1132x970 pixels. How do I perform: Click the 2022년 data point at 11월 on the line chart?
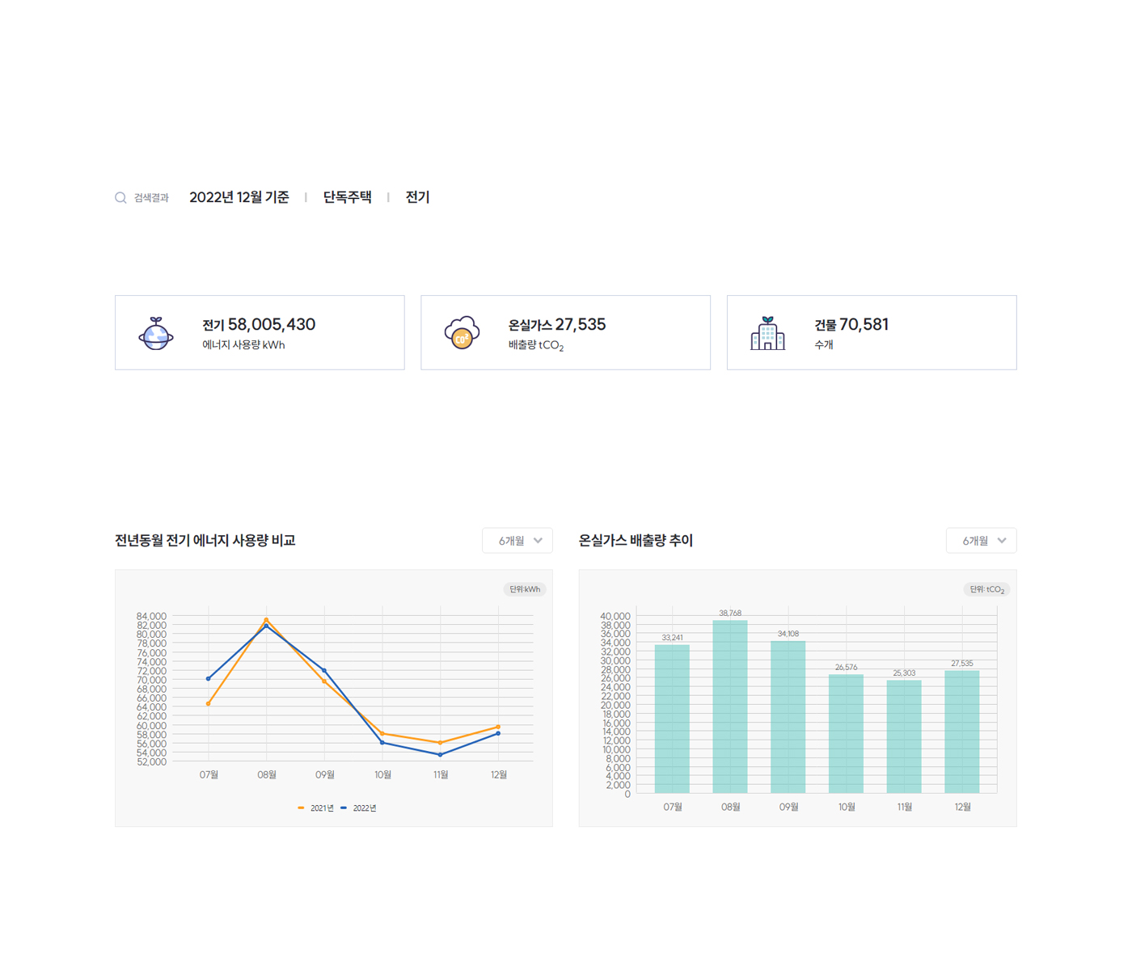tap(441, 755)
